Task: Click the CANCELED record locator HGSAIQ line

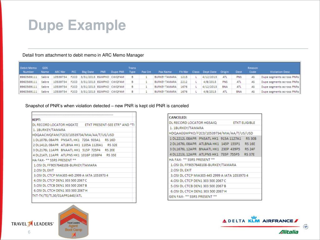Action: (x=212, y=122)
